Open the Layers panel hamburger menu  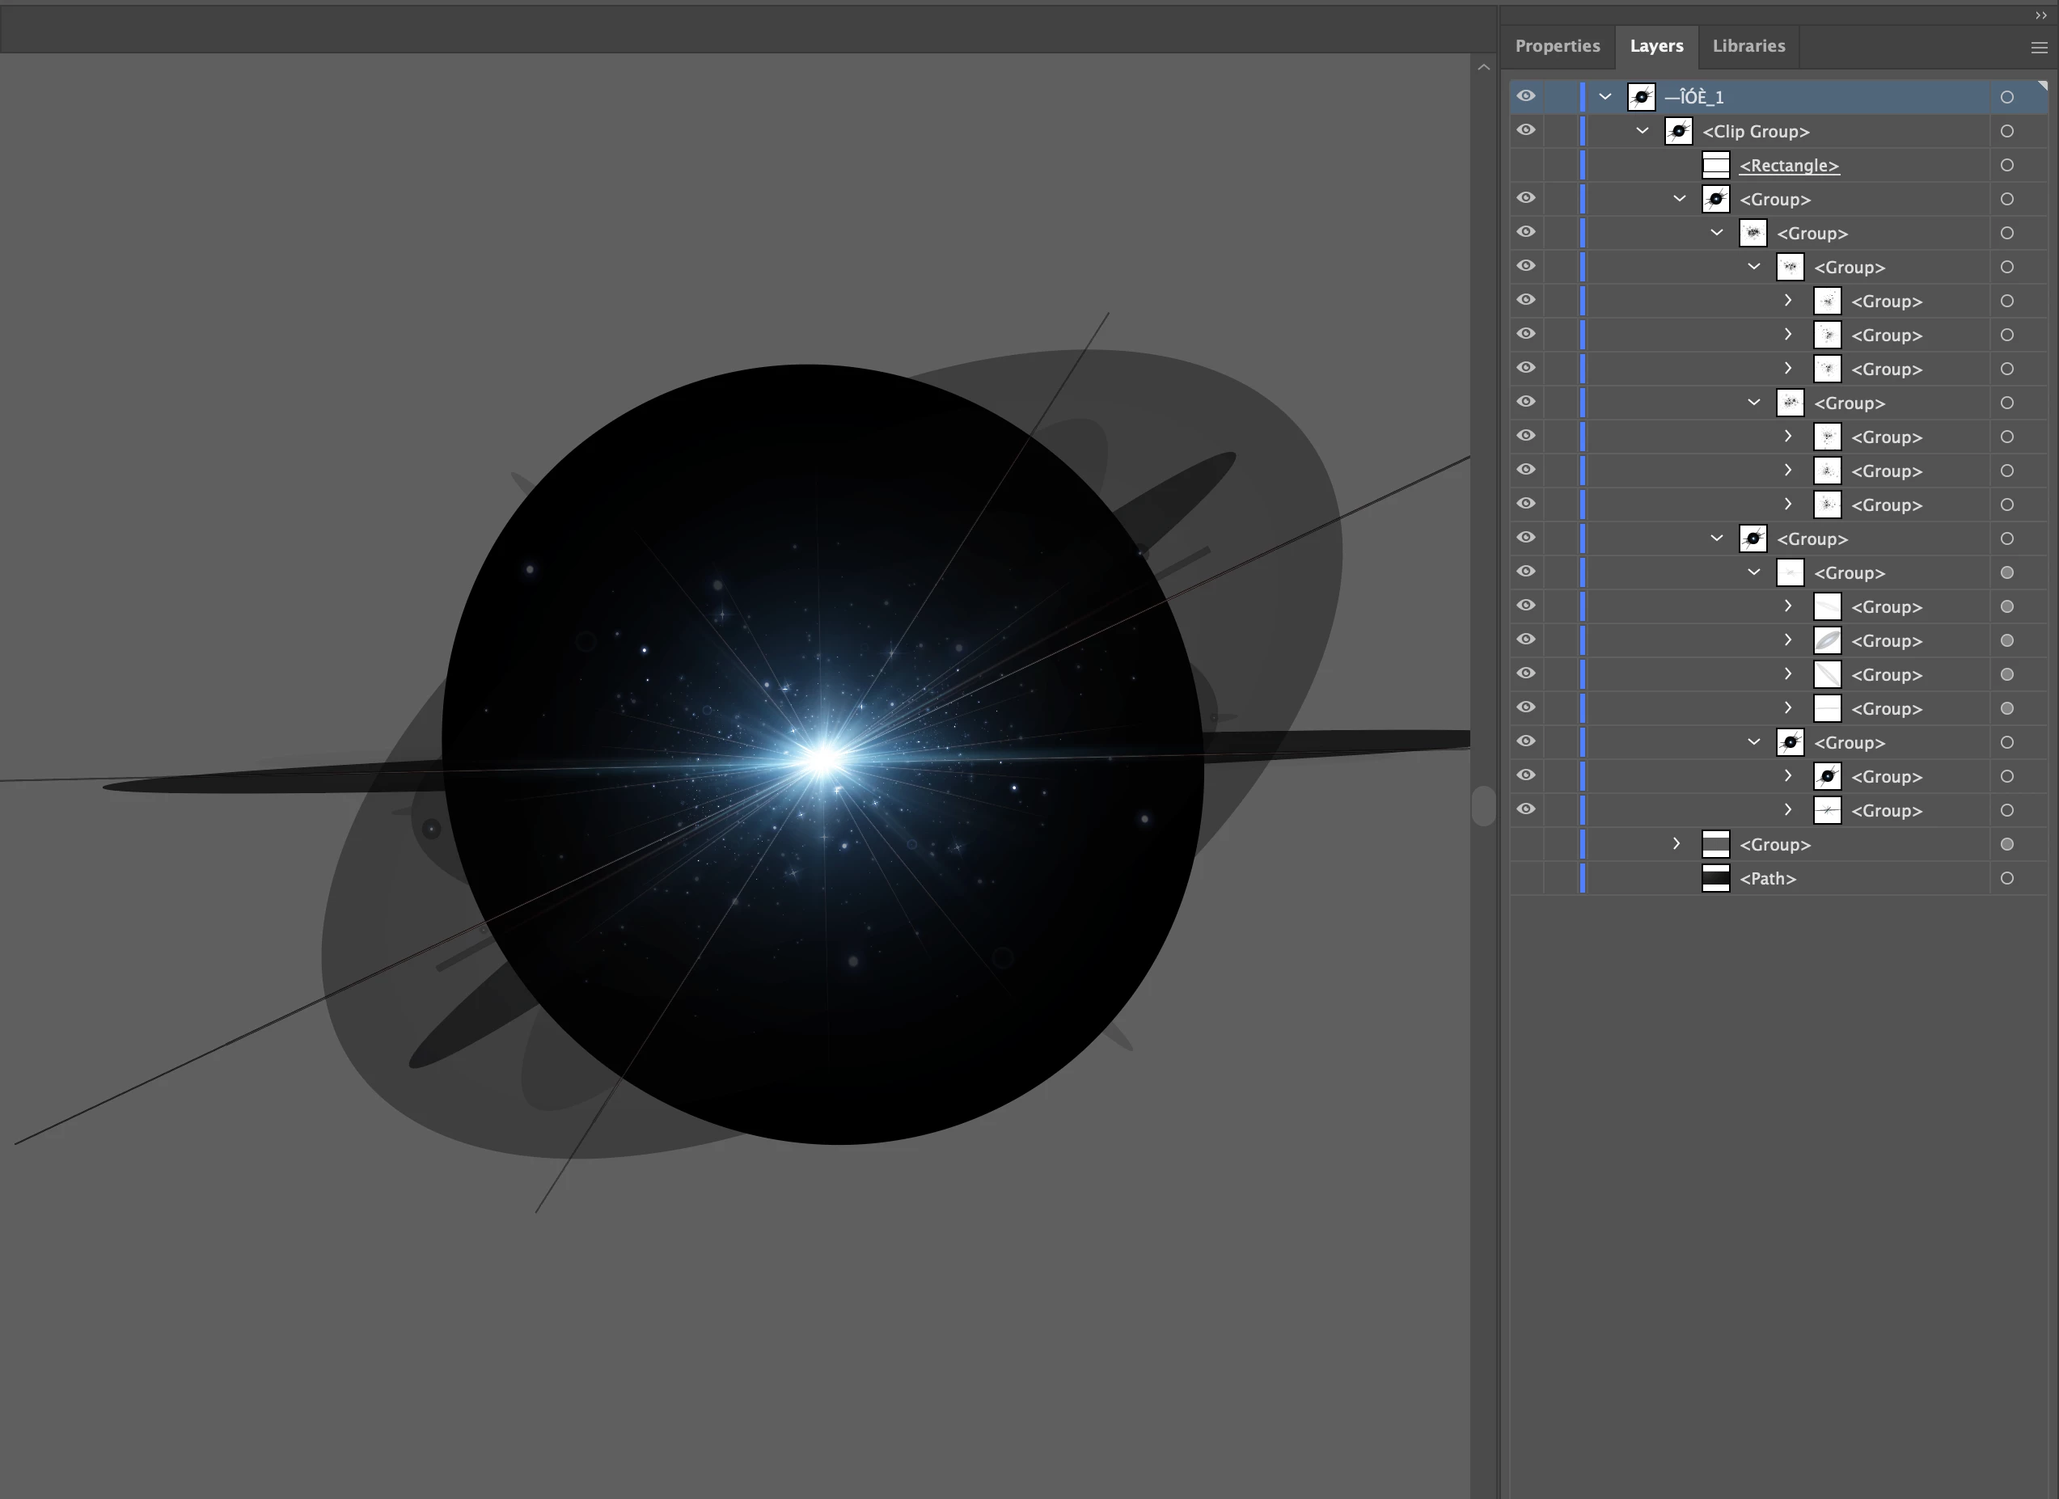(x=2038, y=48)
